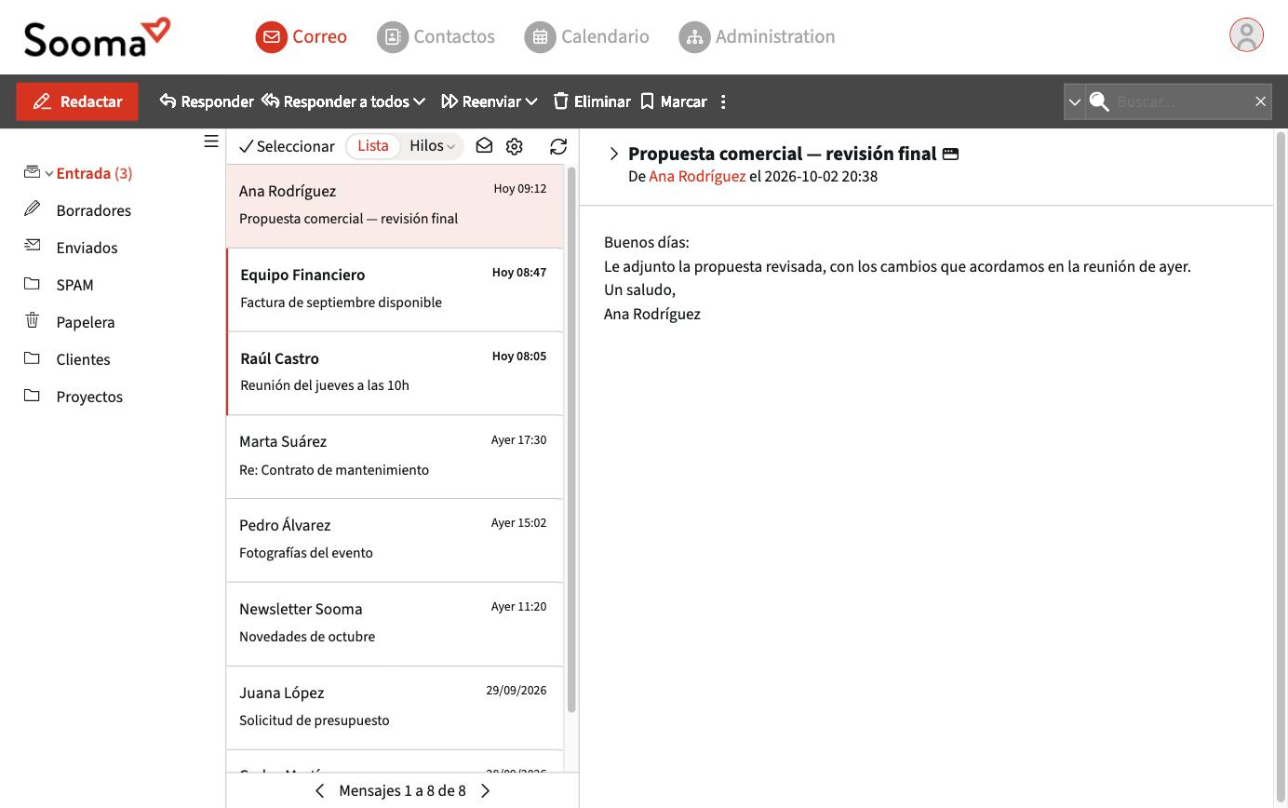The width and height of the screenshot is (1288, 808).
Task: Delete the message with Eliminar
Action: coord(592,101)
